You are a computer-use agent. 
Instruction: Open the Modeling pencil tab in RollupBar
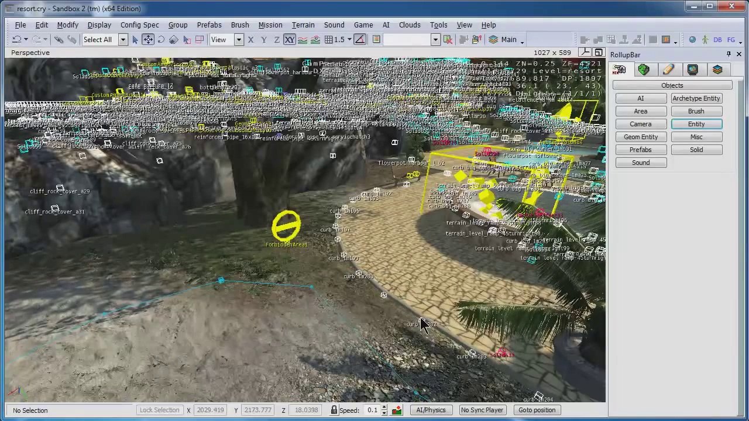coord(668,70)
